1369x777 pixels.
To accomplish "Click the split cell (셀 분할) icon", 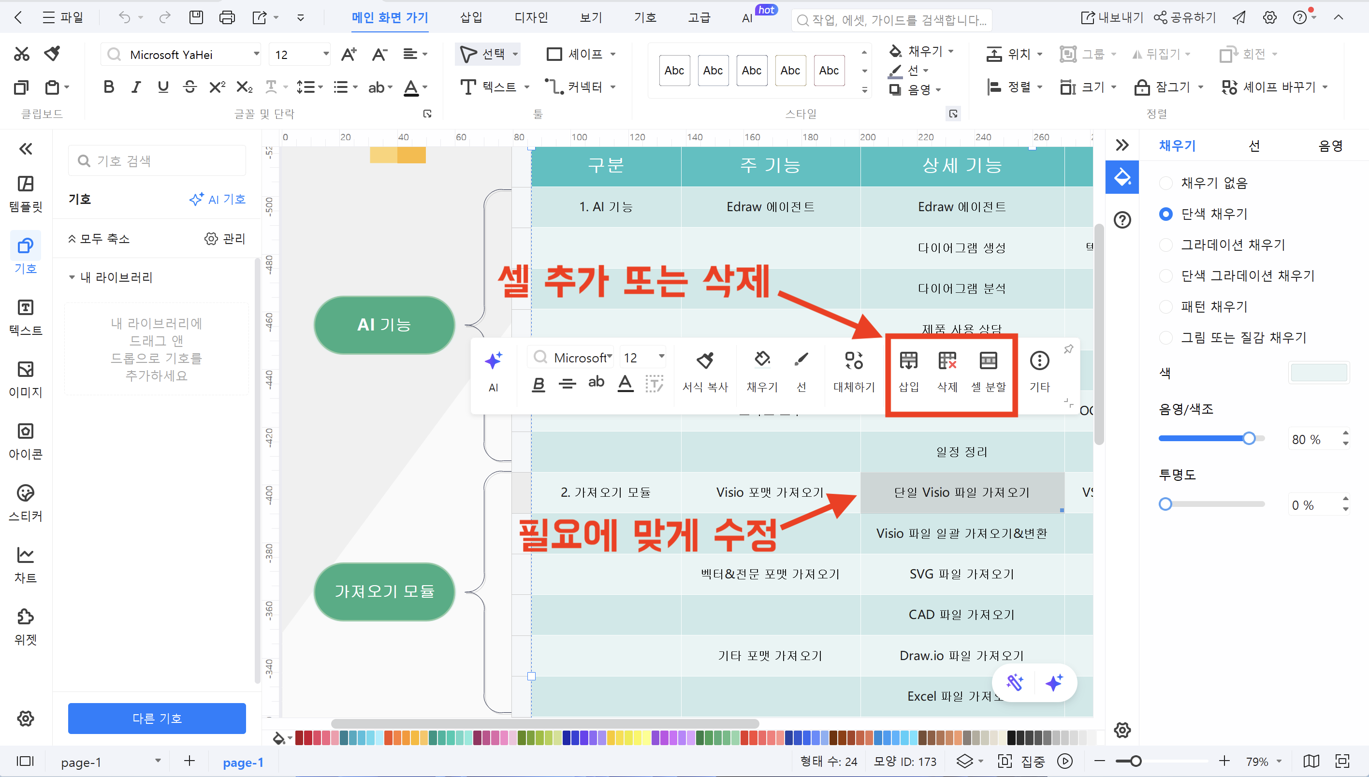I will tap(989, 361).
